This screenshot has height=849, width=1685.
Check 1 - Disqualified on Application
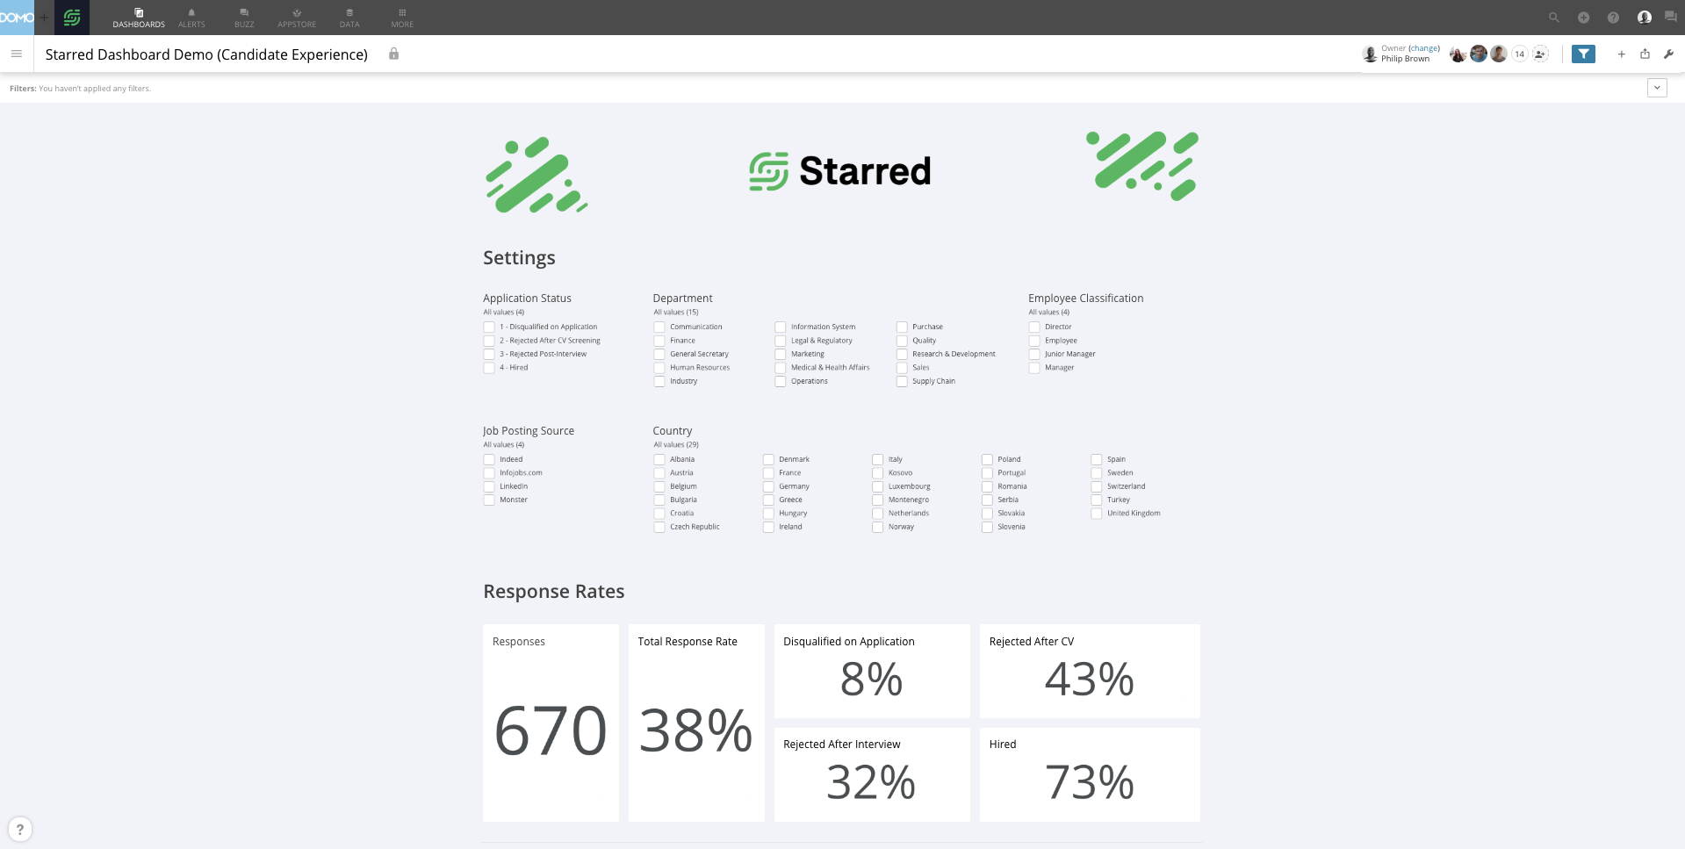tap(489, 327)
